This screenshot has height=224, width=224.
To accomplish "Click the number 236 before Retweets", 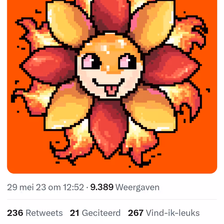I will [x=15, y=213].
